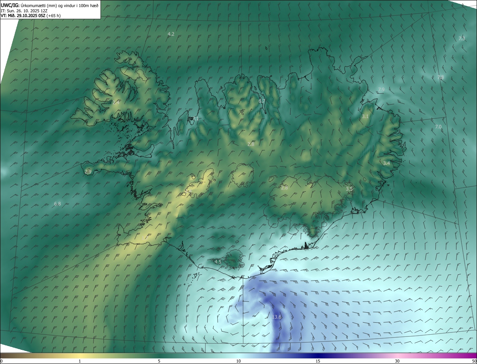The height and width of the screenshot is (364, 477).
Task: Click the 6.7 value label on the map
Action: coord(262,101)
